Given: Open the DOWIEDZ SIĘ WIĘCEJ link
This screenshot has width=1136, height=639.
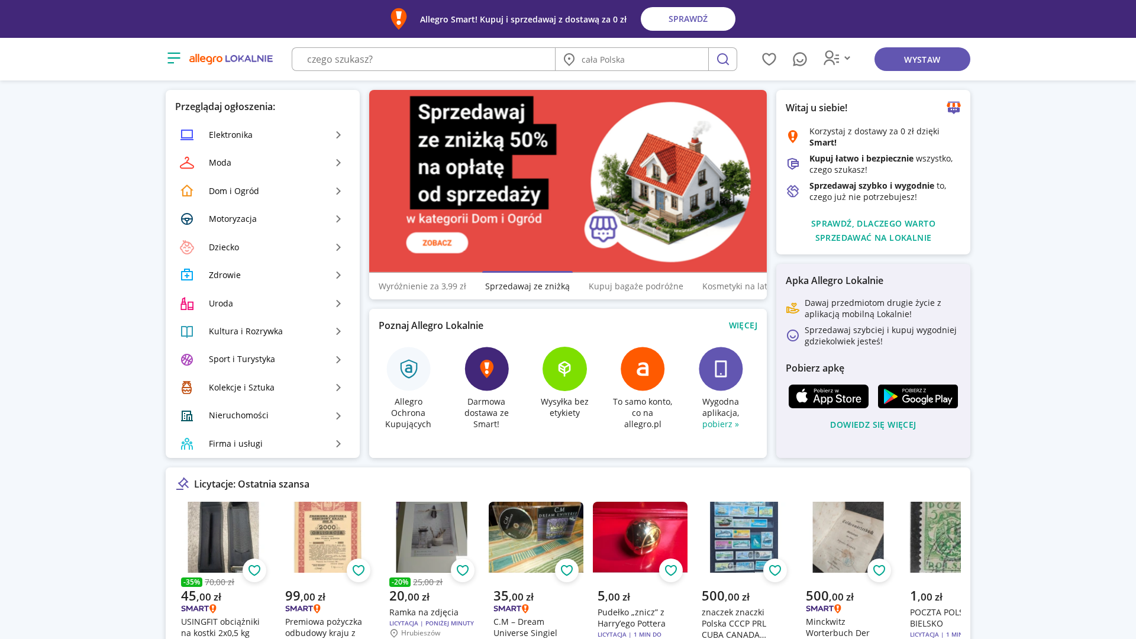Looking at the screenshot, I should click(x=873, y=425).
